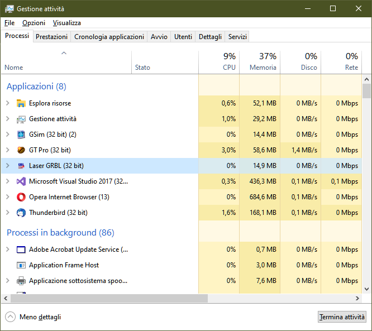Click the vertical scrollbar thumb

[x=366, y=91]
